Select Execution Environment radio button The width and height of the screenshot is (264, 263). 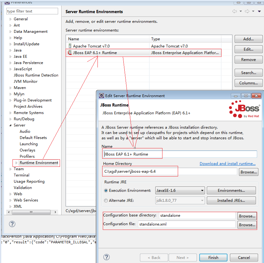click(x=106, y=191)
